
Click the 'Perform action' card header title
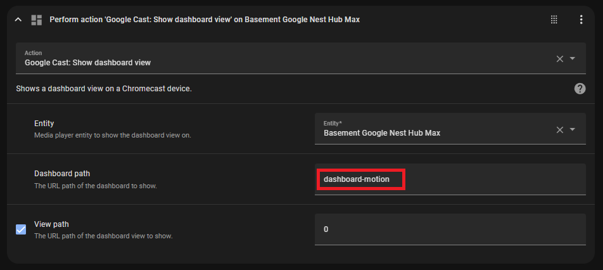205,20
